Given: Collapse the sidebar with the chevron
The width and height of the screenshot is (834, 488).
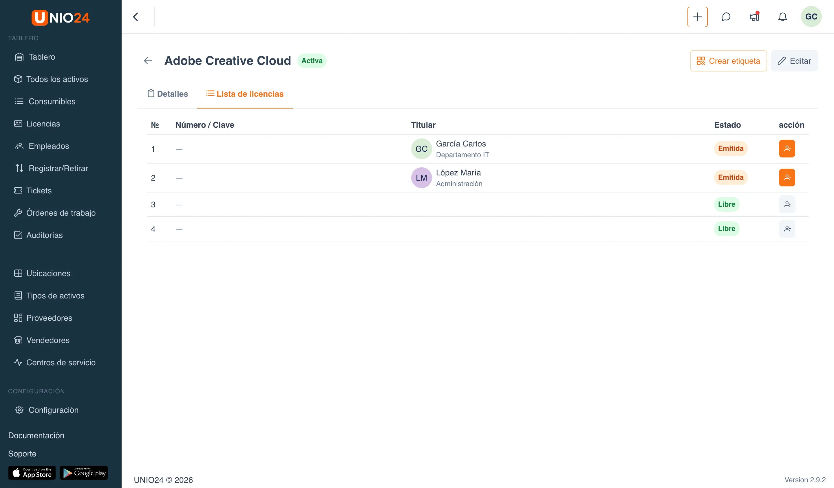Looking at the screenshot, I should pos(136,17).
